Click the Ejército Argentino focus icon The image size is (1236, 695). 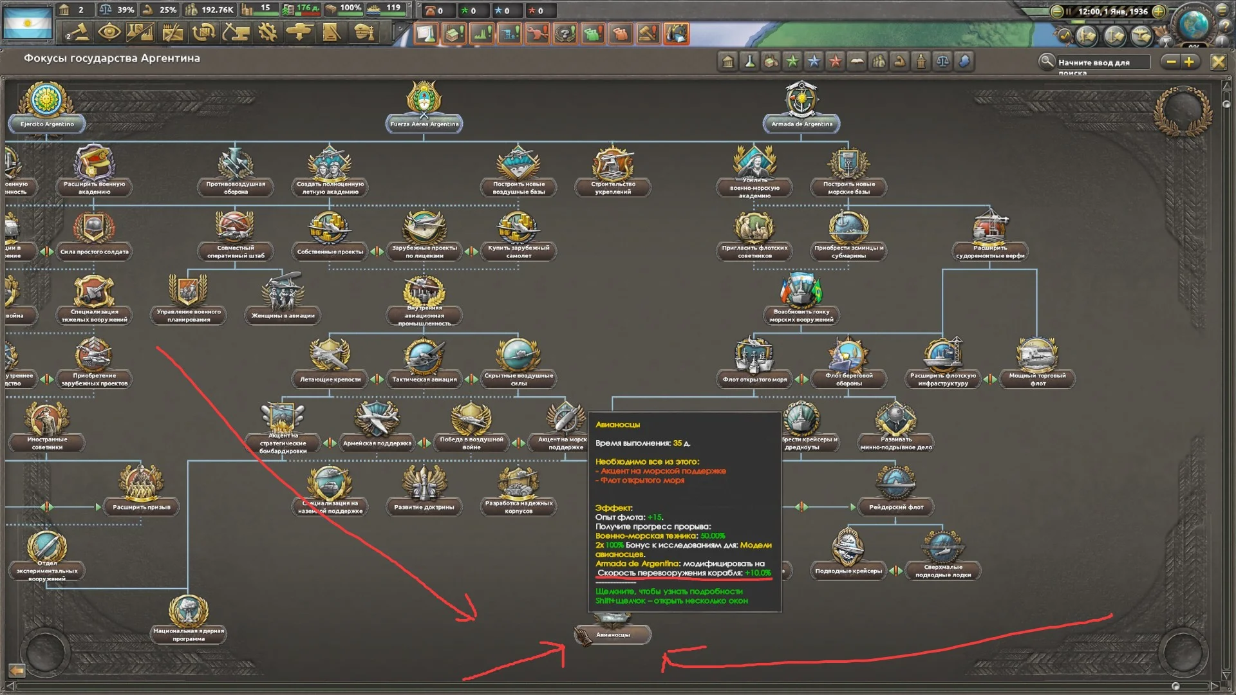(46, 100)
